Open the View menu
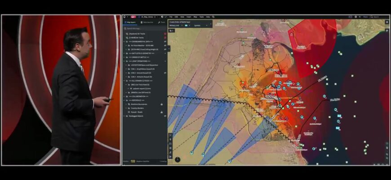Screen dimensions: 391x180 click(182, 17)
